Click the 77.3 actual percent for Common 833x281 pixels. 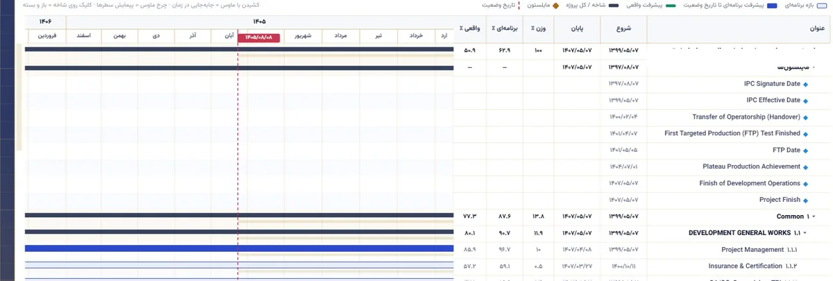point(470,217)
